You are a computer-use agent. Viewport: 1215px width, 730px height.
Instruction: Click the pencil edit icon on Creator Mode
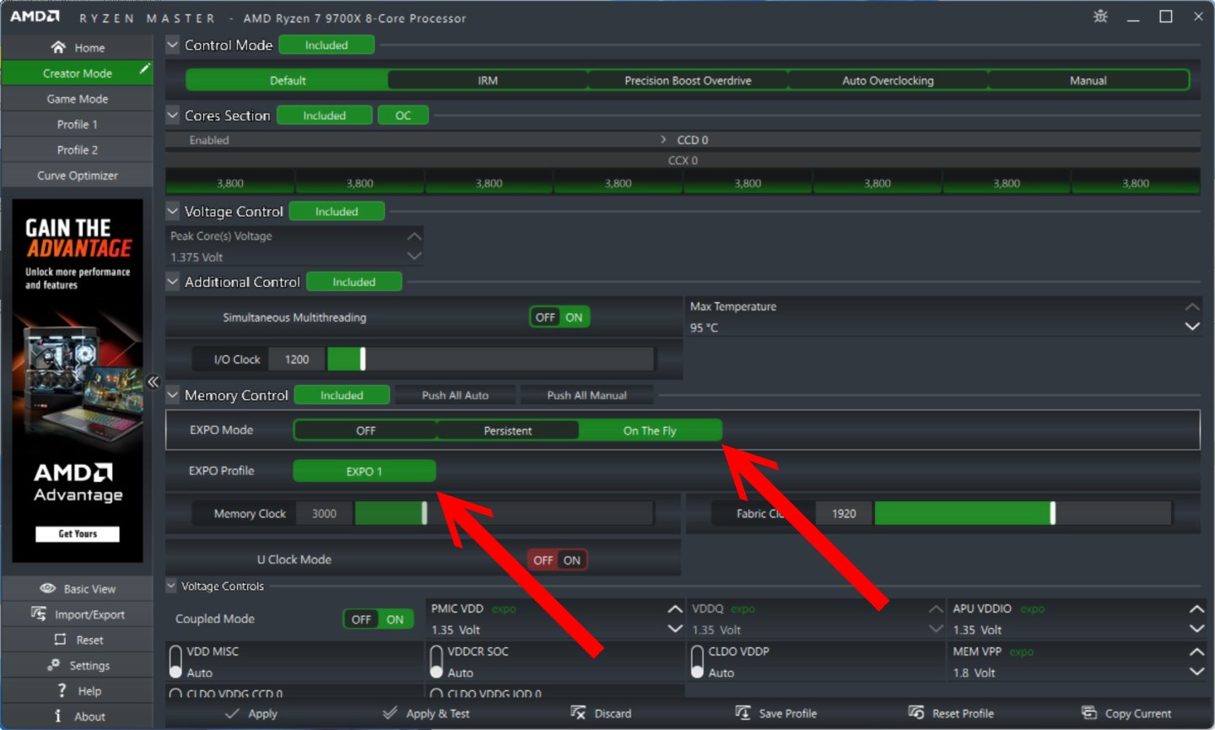145,68
